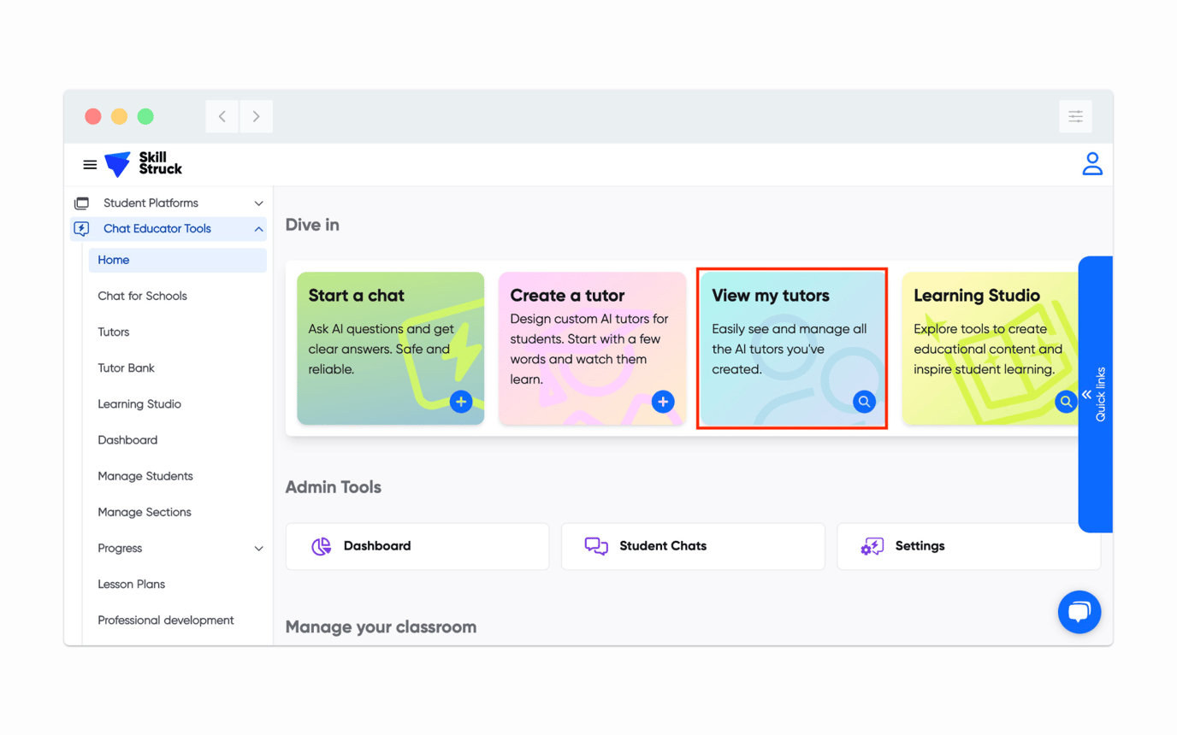Open Lesson Plans from the sidebar
This screenshot has height=735, width=1177.
click(132, 584)
